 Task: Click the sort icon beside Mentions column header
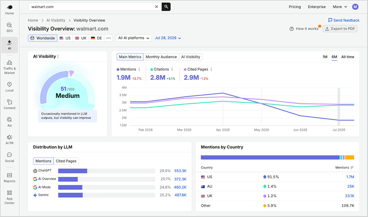[x=352, y=168]
